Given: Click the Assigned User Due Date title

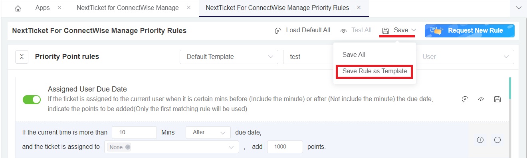Looking at the screenshot, I should 87,89.
